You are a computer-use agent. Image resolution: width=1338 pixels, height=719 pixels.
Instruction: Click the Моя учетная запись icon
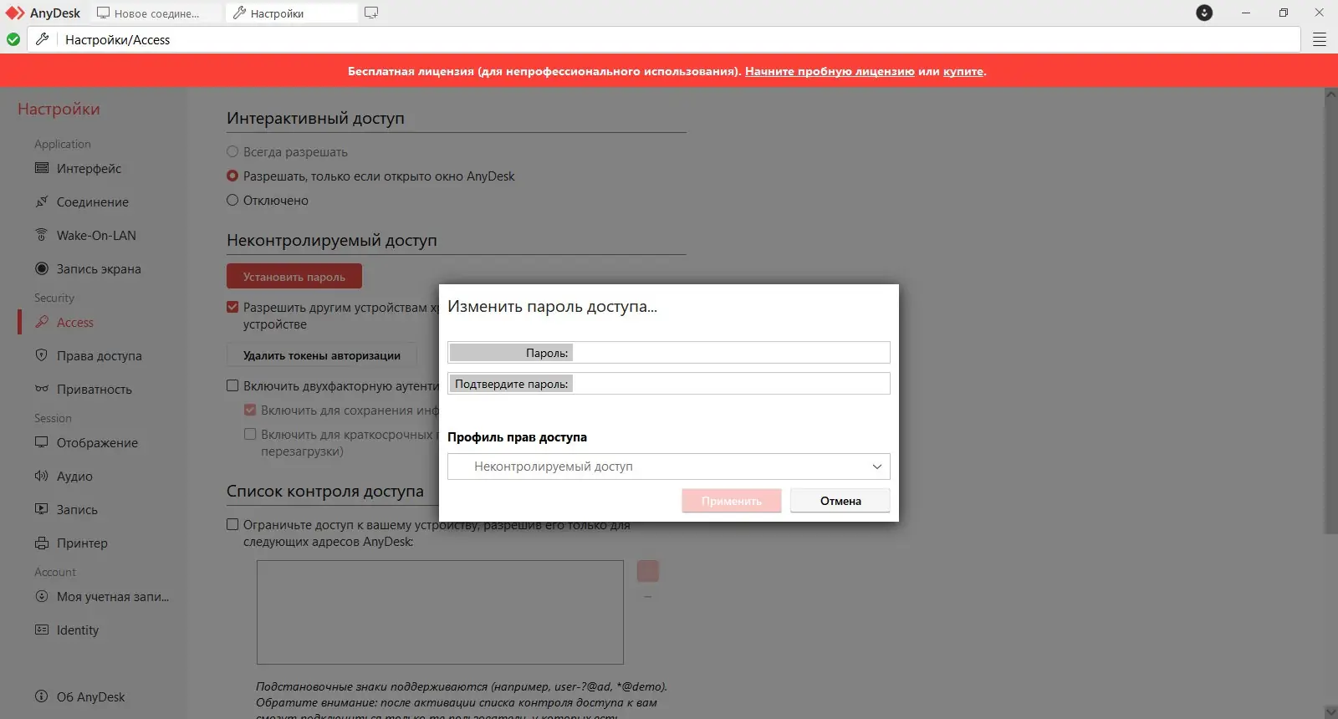pos(42,596)
